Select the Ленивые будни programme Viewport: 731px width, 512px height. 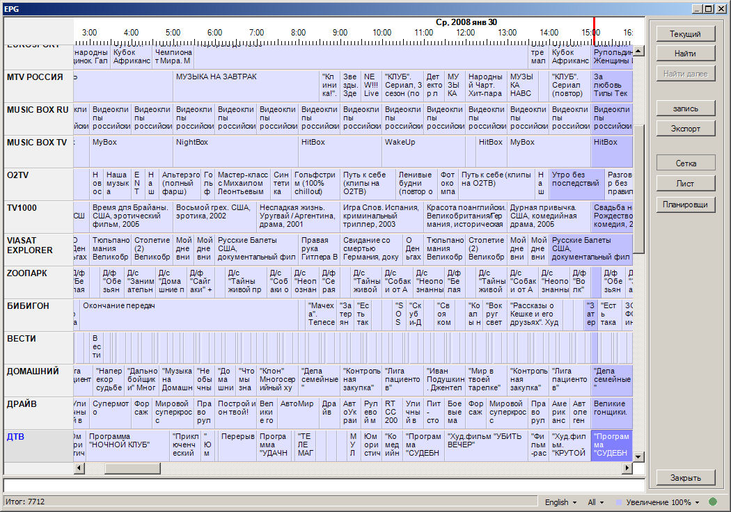coord(416,184)
